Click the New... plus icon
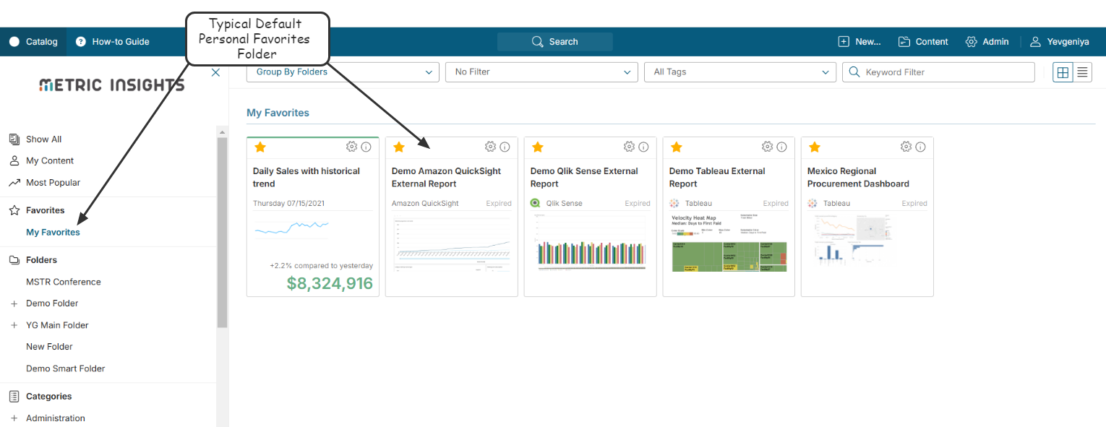 (844, 42)
